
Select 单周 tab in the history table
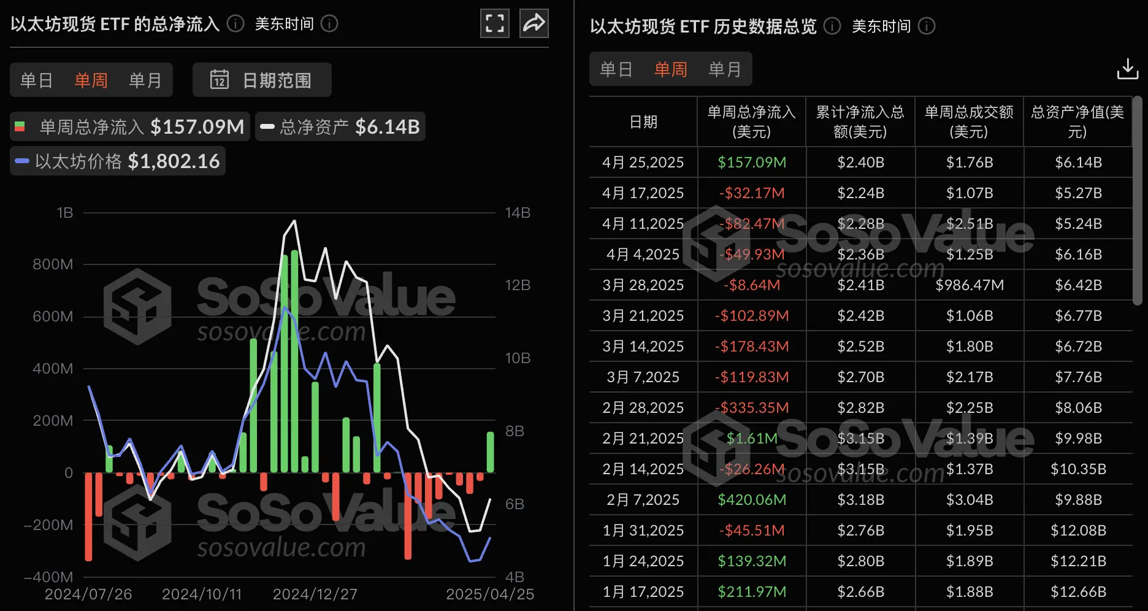point(671,69)
